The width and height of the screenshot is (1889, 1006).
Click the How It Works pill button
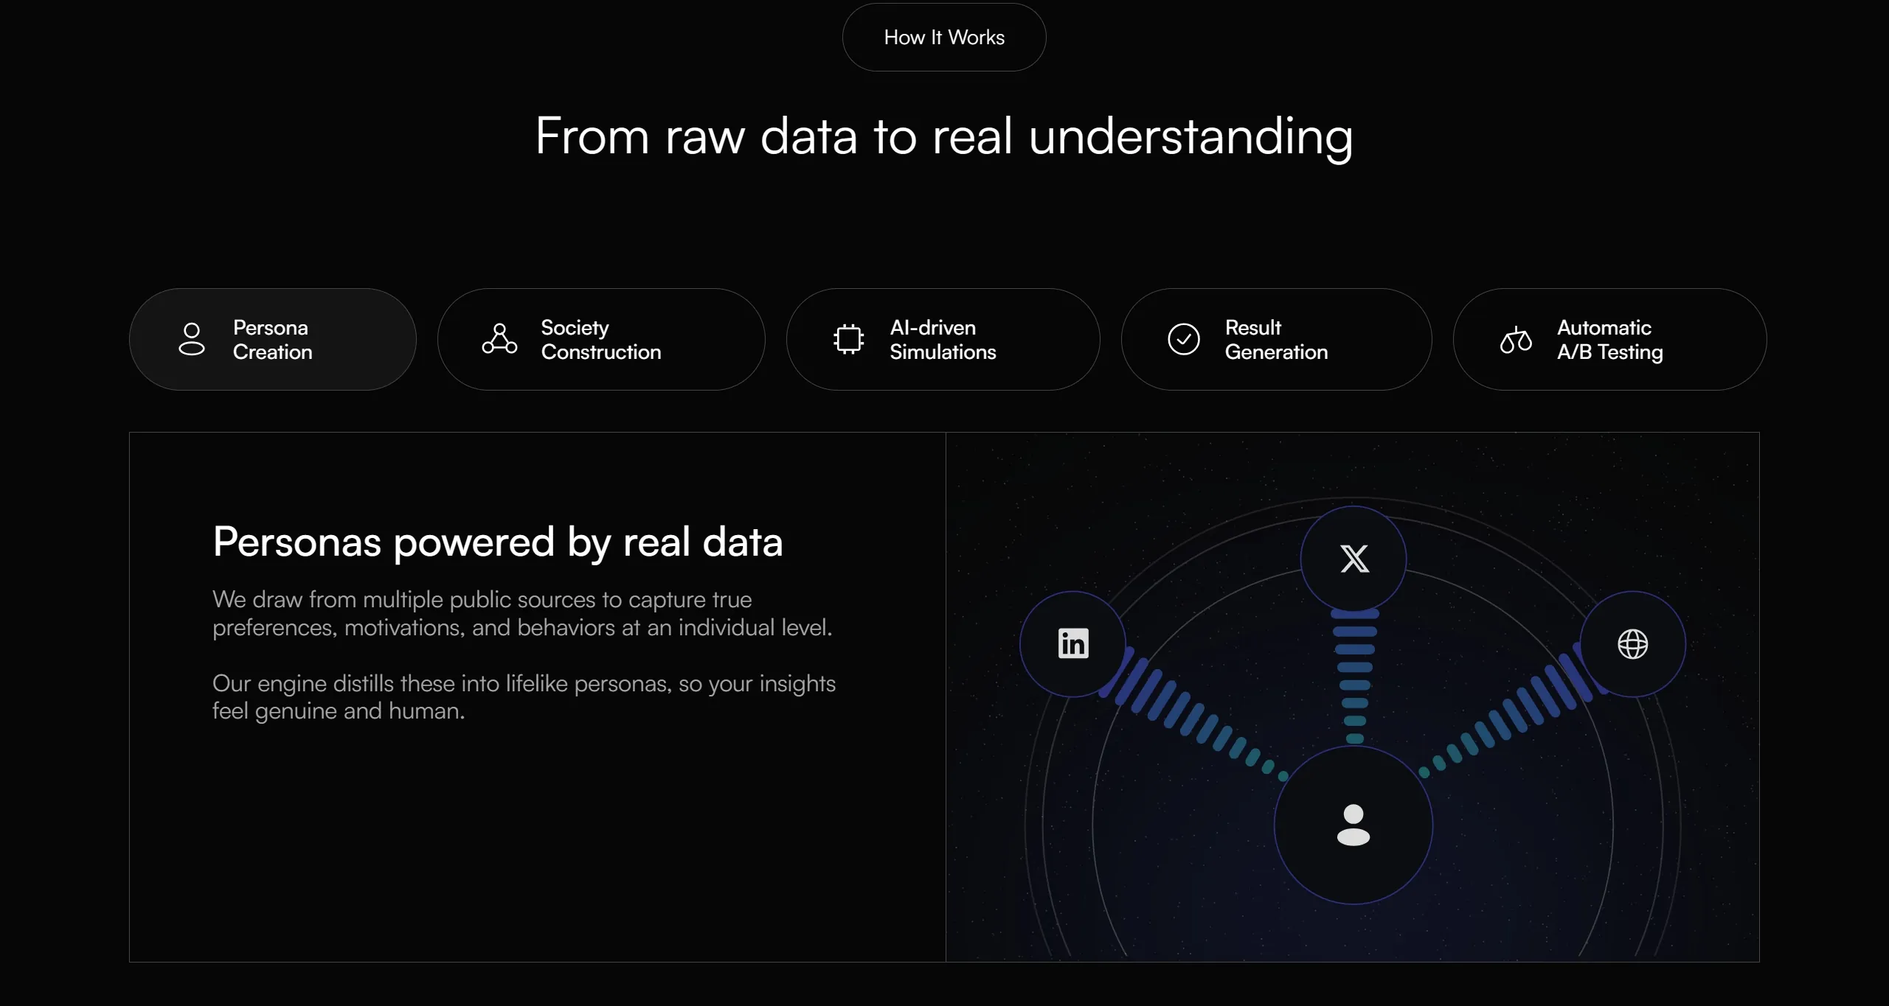tap(944, 37)
